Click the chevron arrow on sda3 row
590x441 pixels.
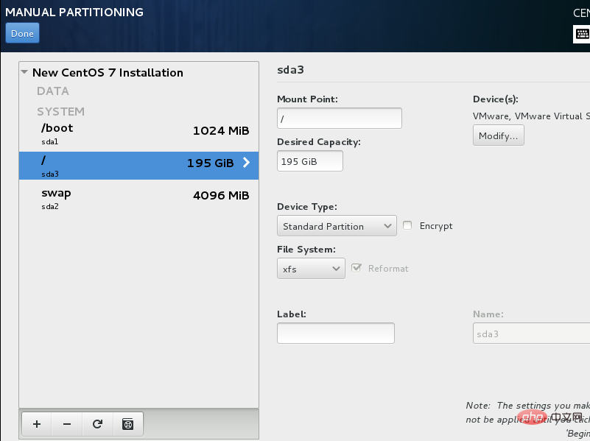[x=246, y=163]
